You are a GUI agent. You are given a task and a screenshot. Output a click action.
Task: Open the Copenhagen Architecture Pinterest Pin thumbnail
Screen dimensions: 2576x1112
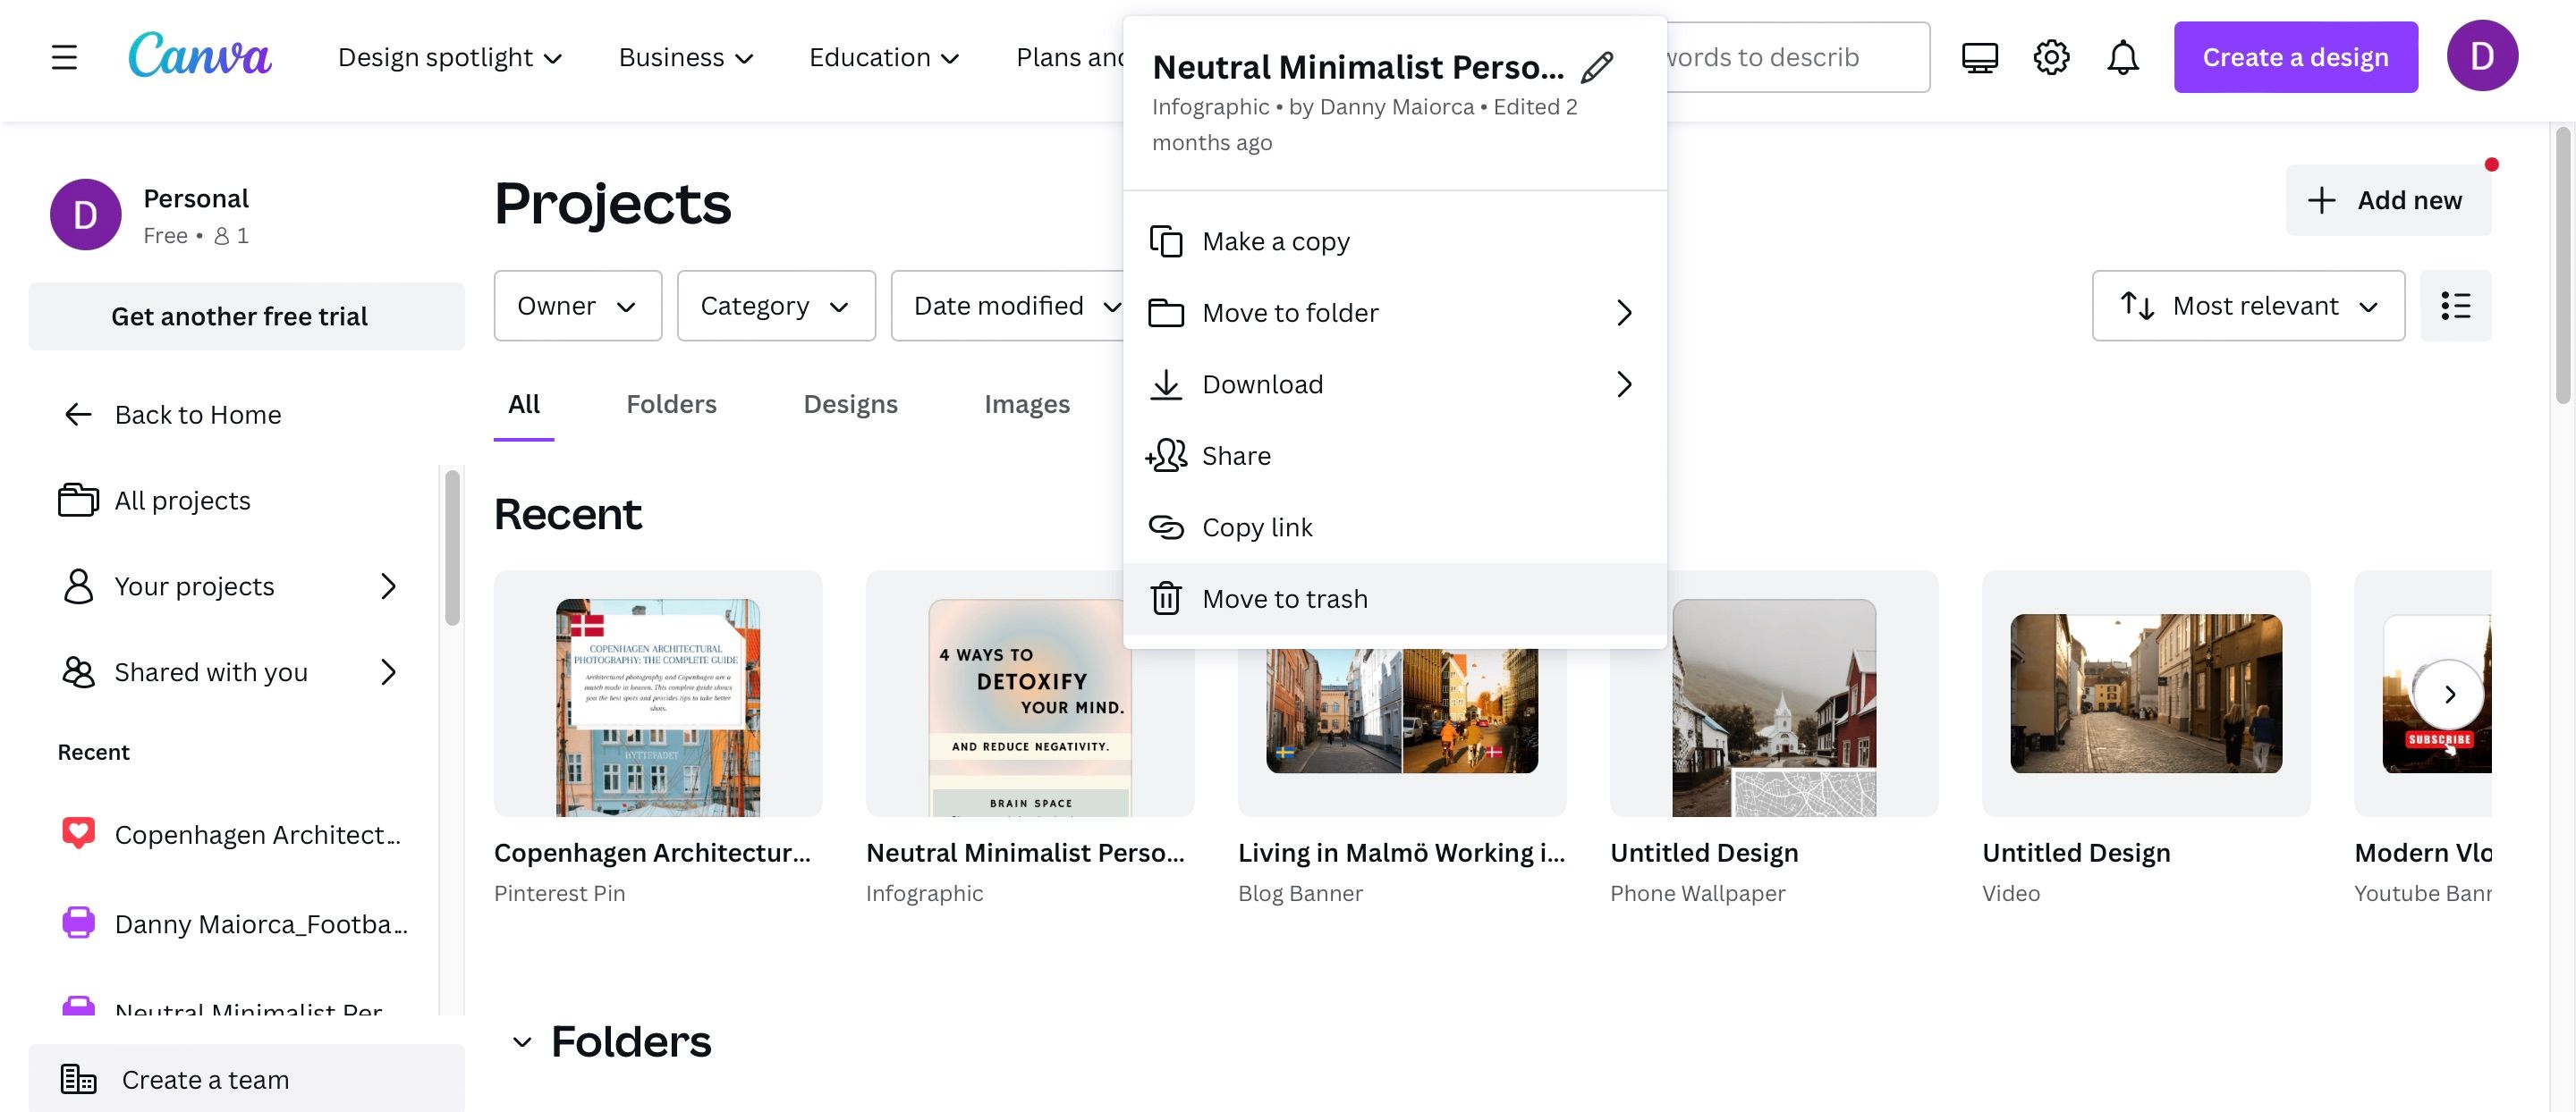(x=657, y=695)
